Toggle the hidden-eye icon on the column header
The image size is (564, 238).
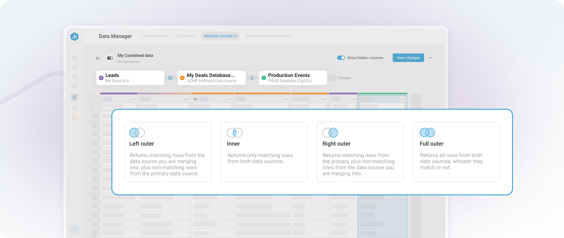tap(195, 99)
